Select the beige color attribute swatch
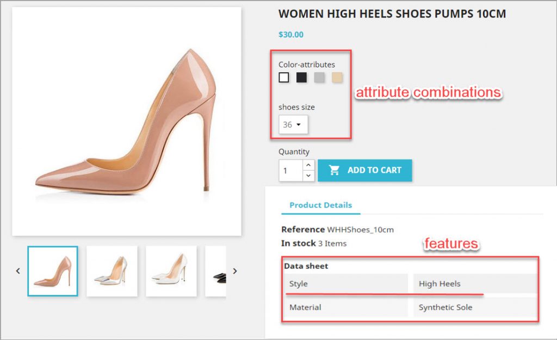This screenshot has height=340, width=557. click(x=337, y=77)
